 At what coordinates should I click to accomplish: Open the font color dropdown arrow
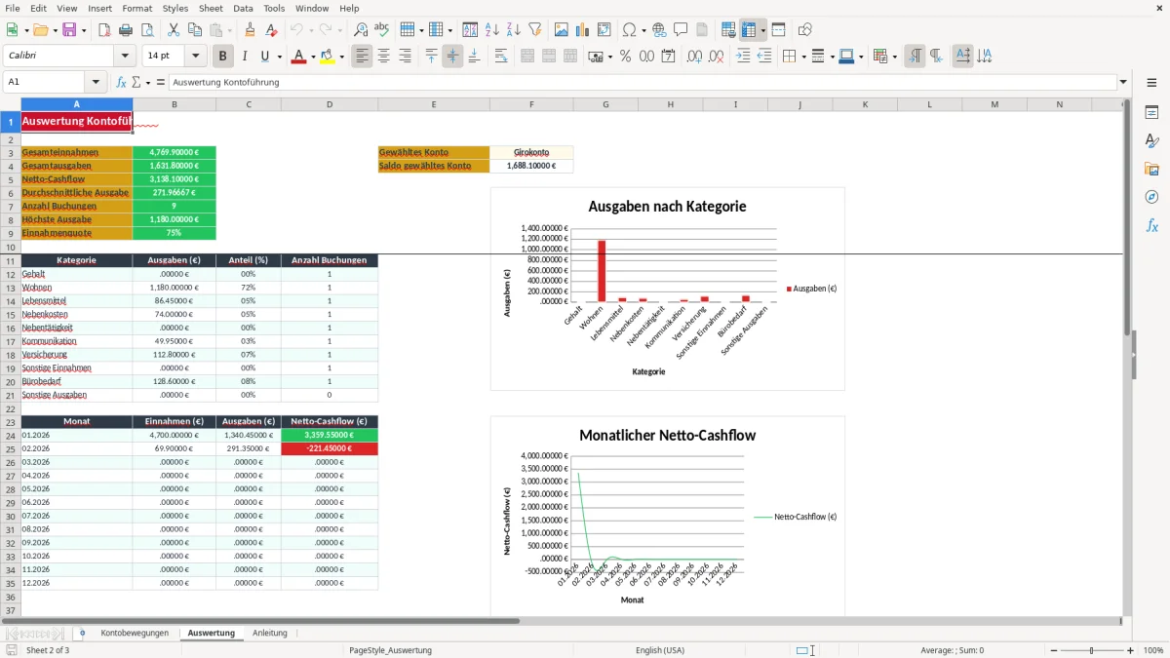[x=312, y=57]
